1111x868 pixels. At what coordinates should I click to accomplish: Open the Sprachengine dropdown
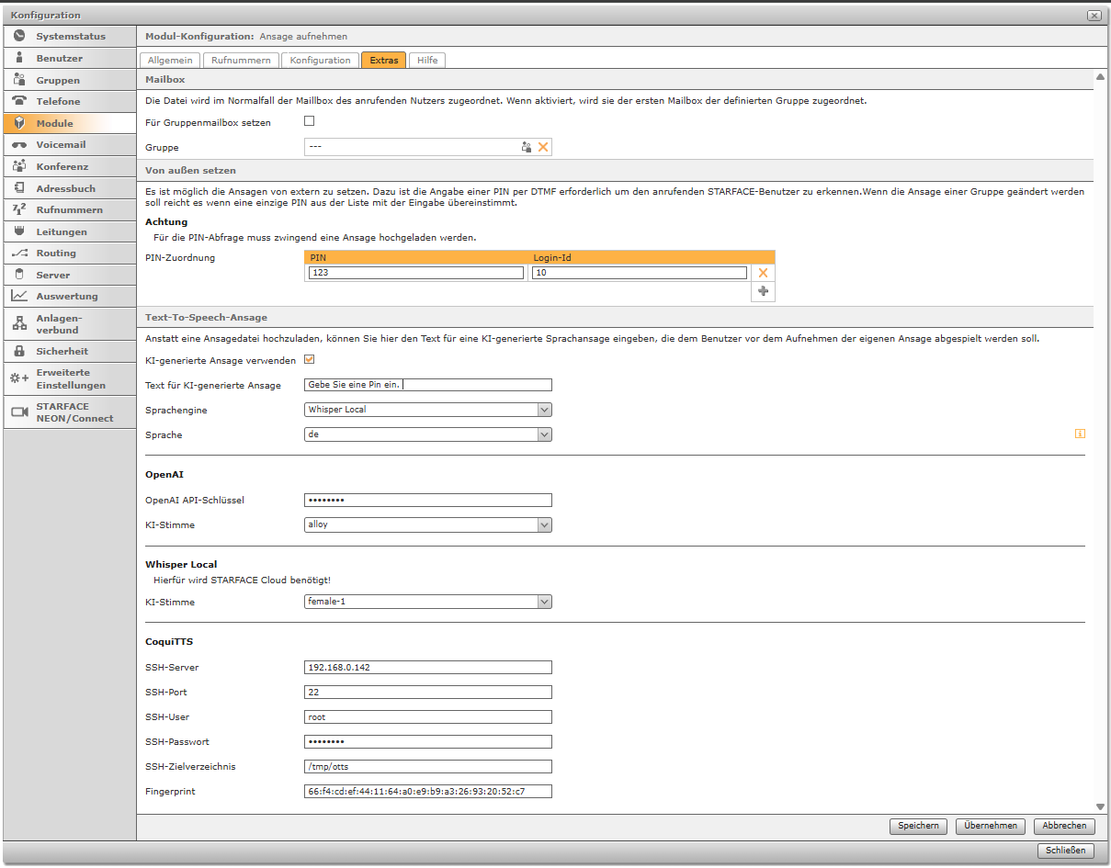427,410
